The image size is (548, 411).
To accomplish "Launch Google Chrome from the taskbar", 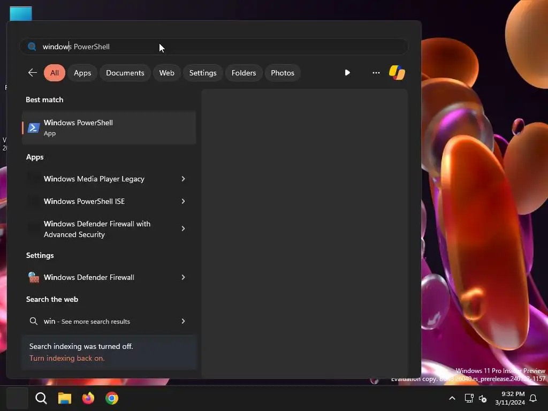I will point(112,398).
